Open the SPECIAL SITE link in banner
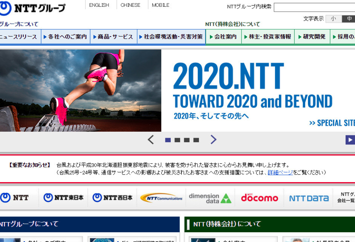The image size is (355, 242). [332, 123]
